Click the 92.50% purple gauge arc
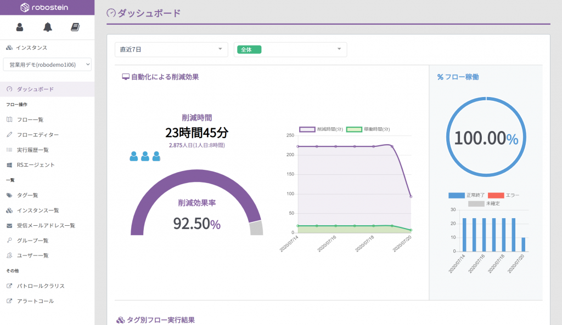Viewport: 562px width, 325px height. tap(196, 176)
